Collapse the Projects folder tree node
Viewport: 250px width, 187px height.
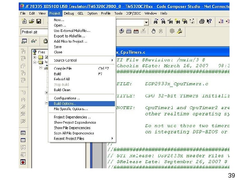(x=35, y=62)
